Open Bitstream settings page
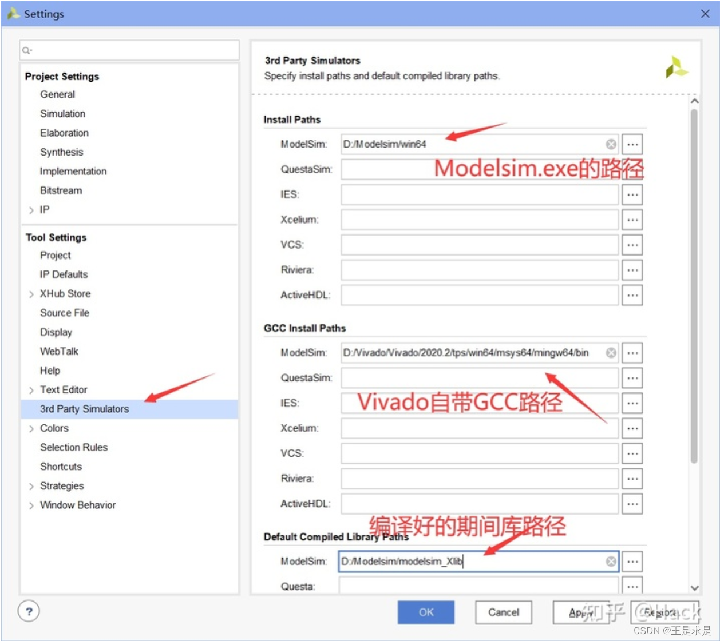This screenshot has width=720, height=641. coord(61,190)
